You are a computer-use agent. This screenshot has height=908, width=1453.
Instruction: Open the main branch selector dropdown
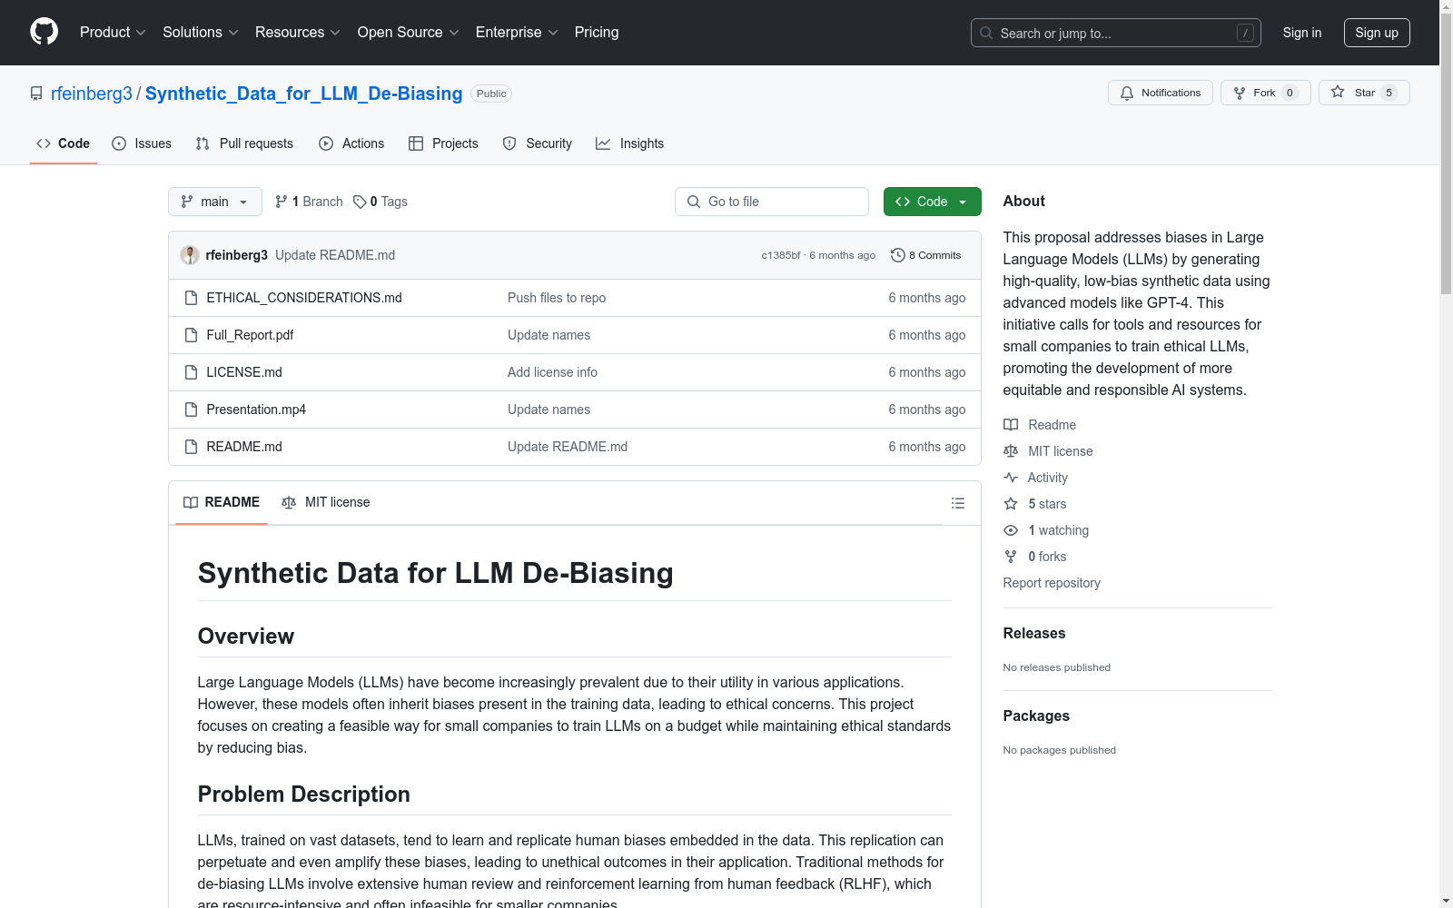[x=215, y=202]
